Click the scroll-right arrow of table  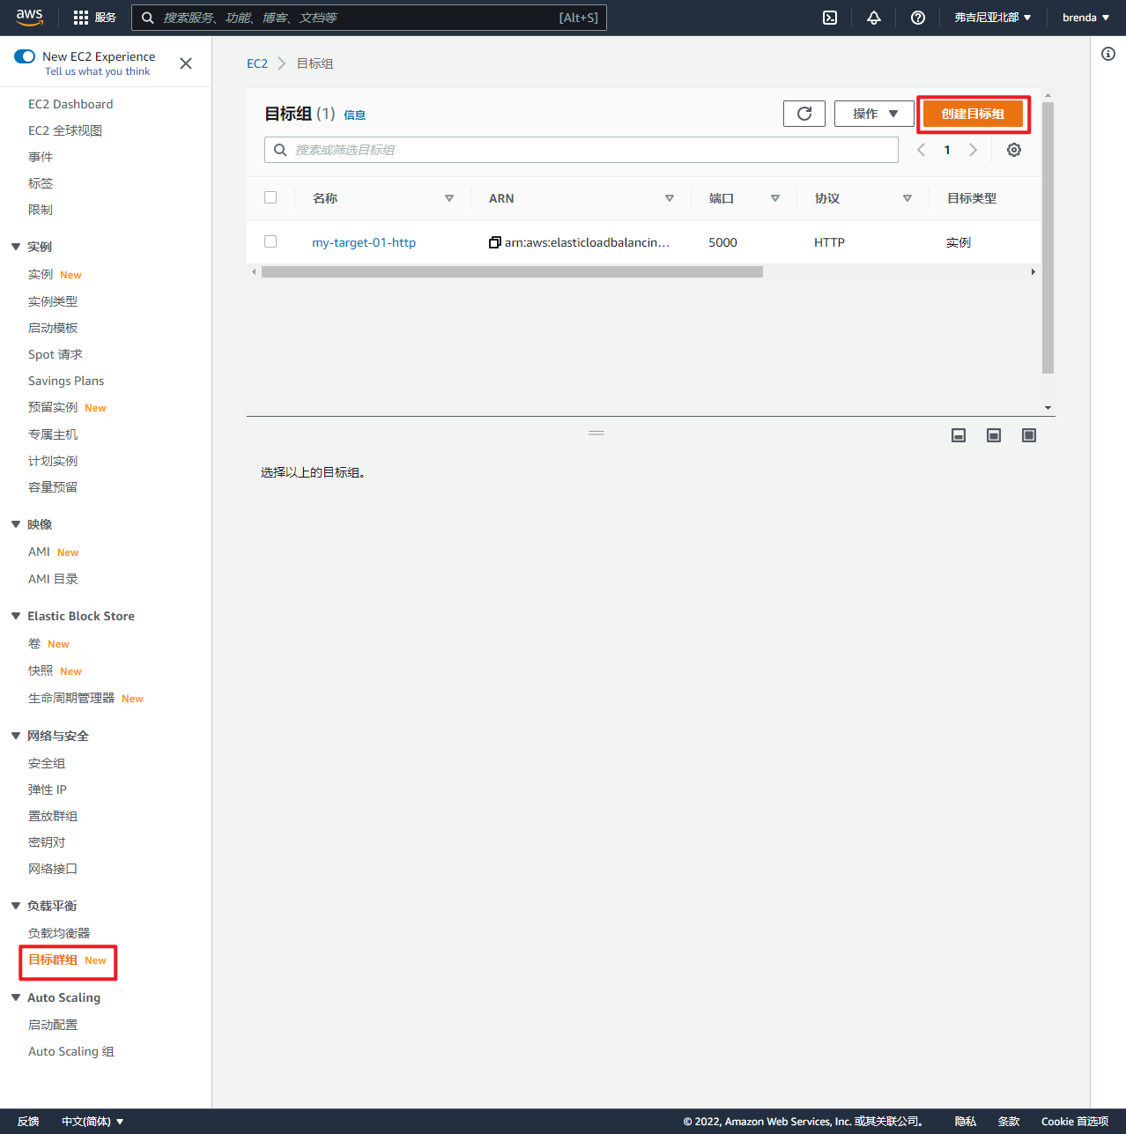click(x=1033, y=272)
